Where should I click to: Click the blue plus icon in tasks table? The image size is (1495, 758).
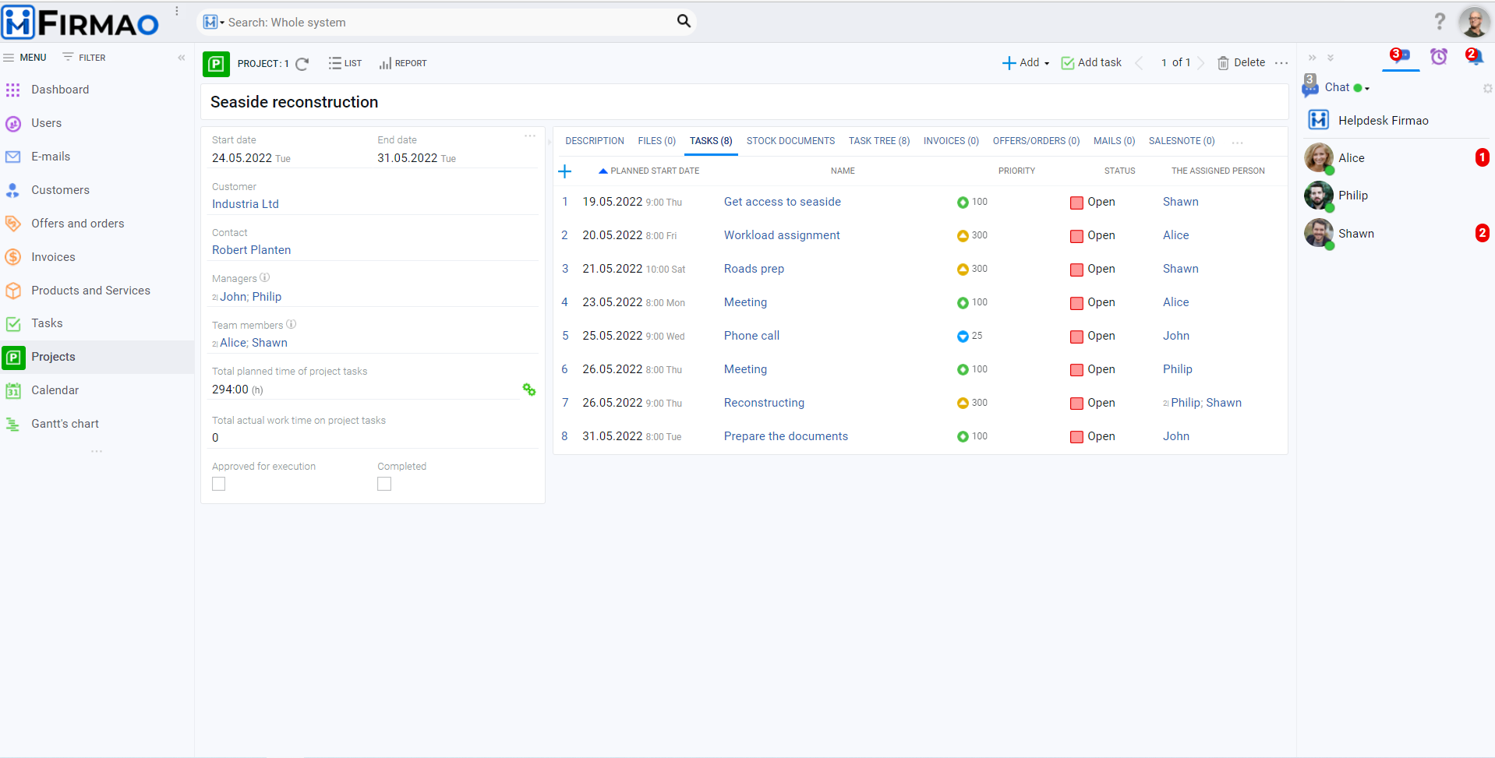coord(565,171)
